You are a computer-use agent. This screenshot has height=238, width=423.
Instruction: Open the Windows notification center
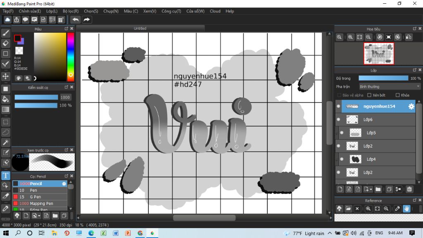pos(412,233)
